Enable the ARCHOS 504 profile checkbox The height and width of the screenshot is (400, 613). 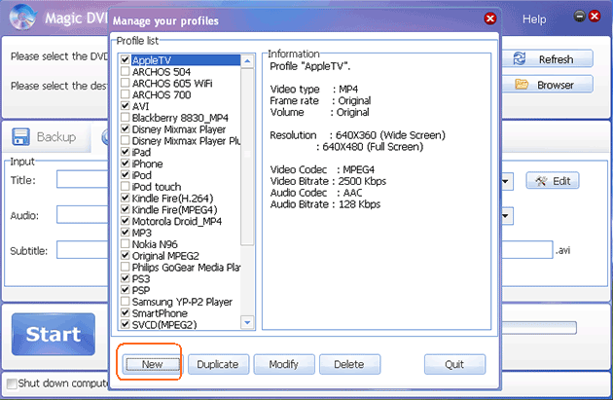point(126,71)
